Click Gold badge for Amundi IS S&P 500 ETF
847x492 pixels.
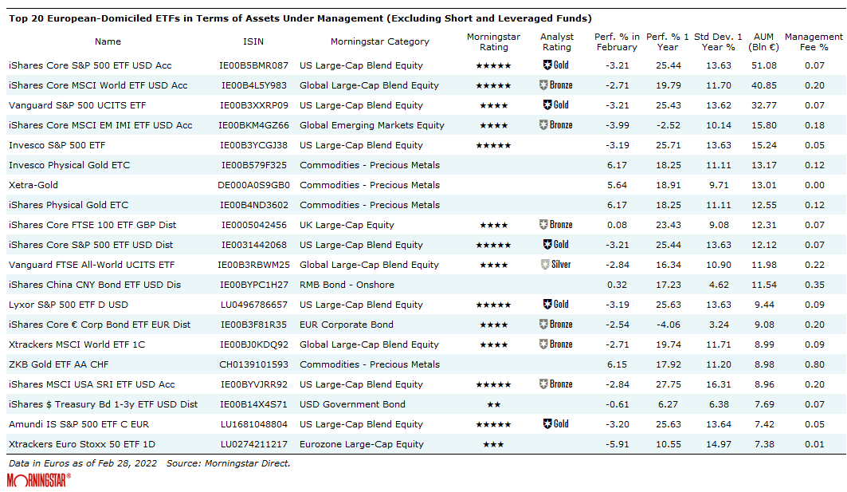click(556, 424)
